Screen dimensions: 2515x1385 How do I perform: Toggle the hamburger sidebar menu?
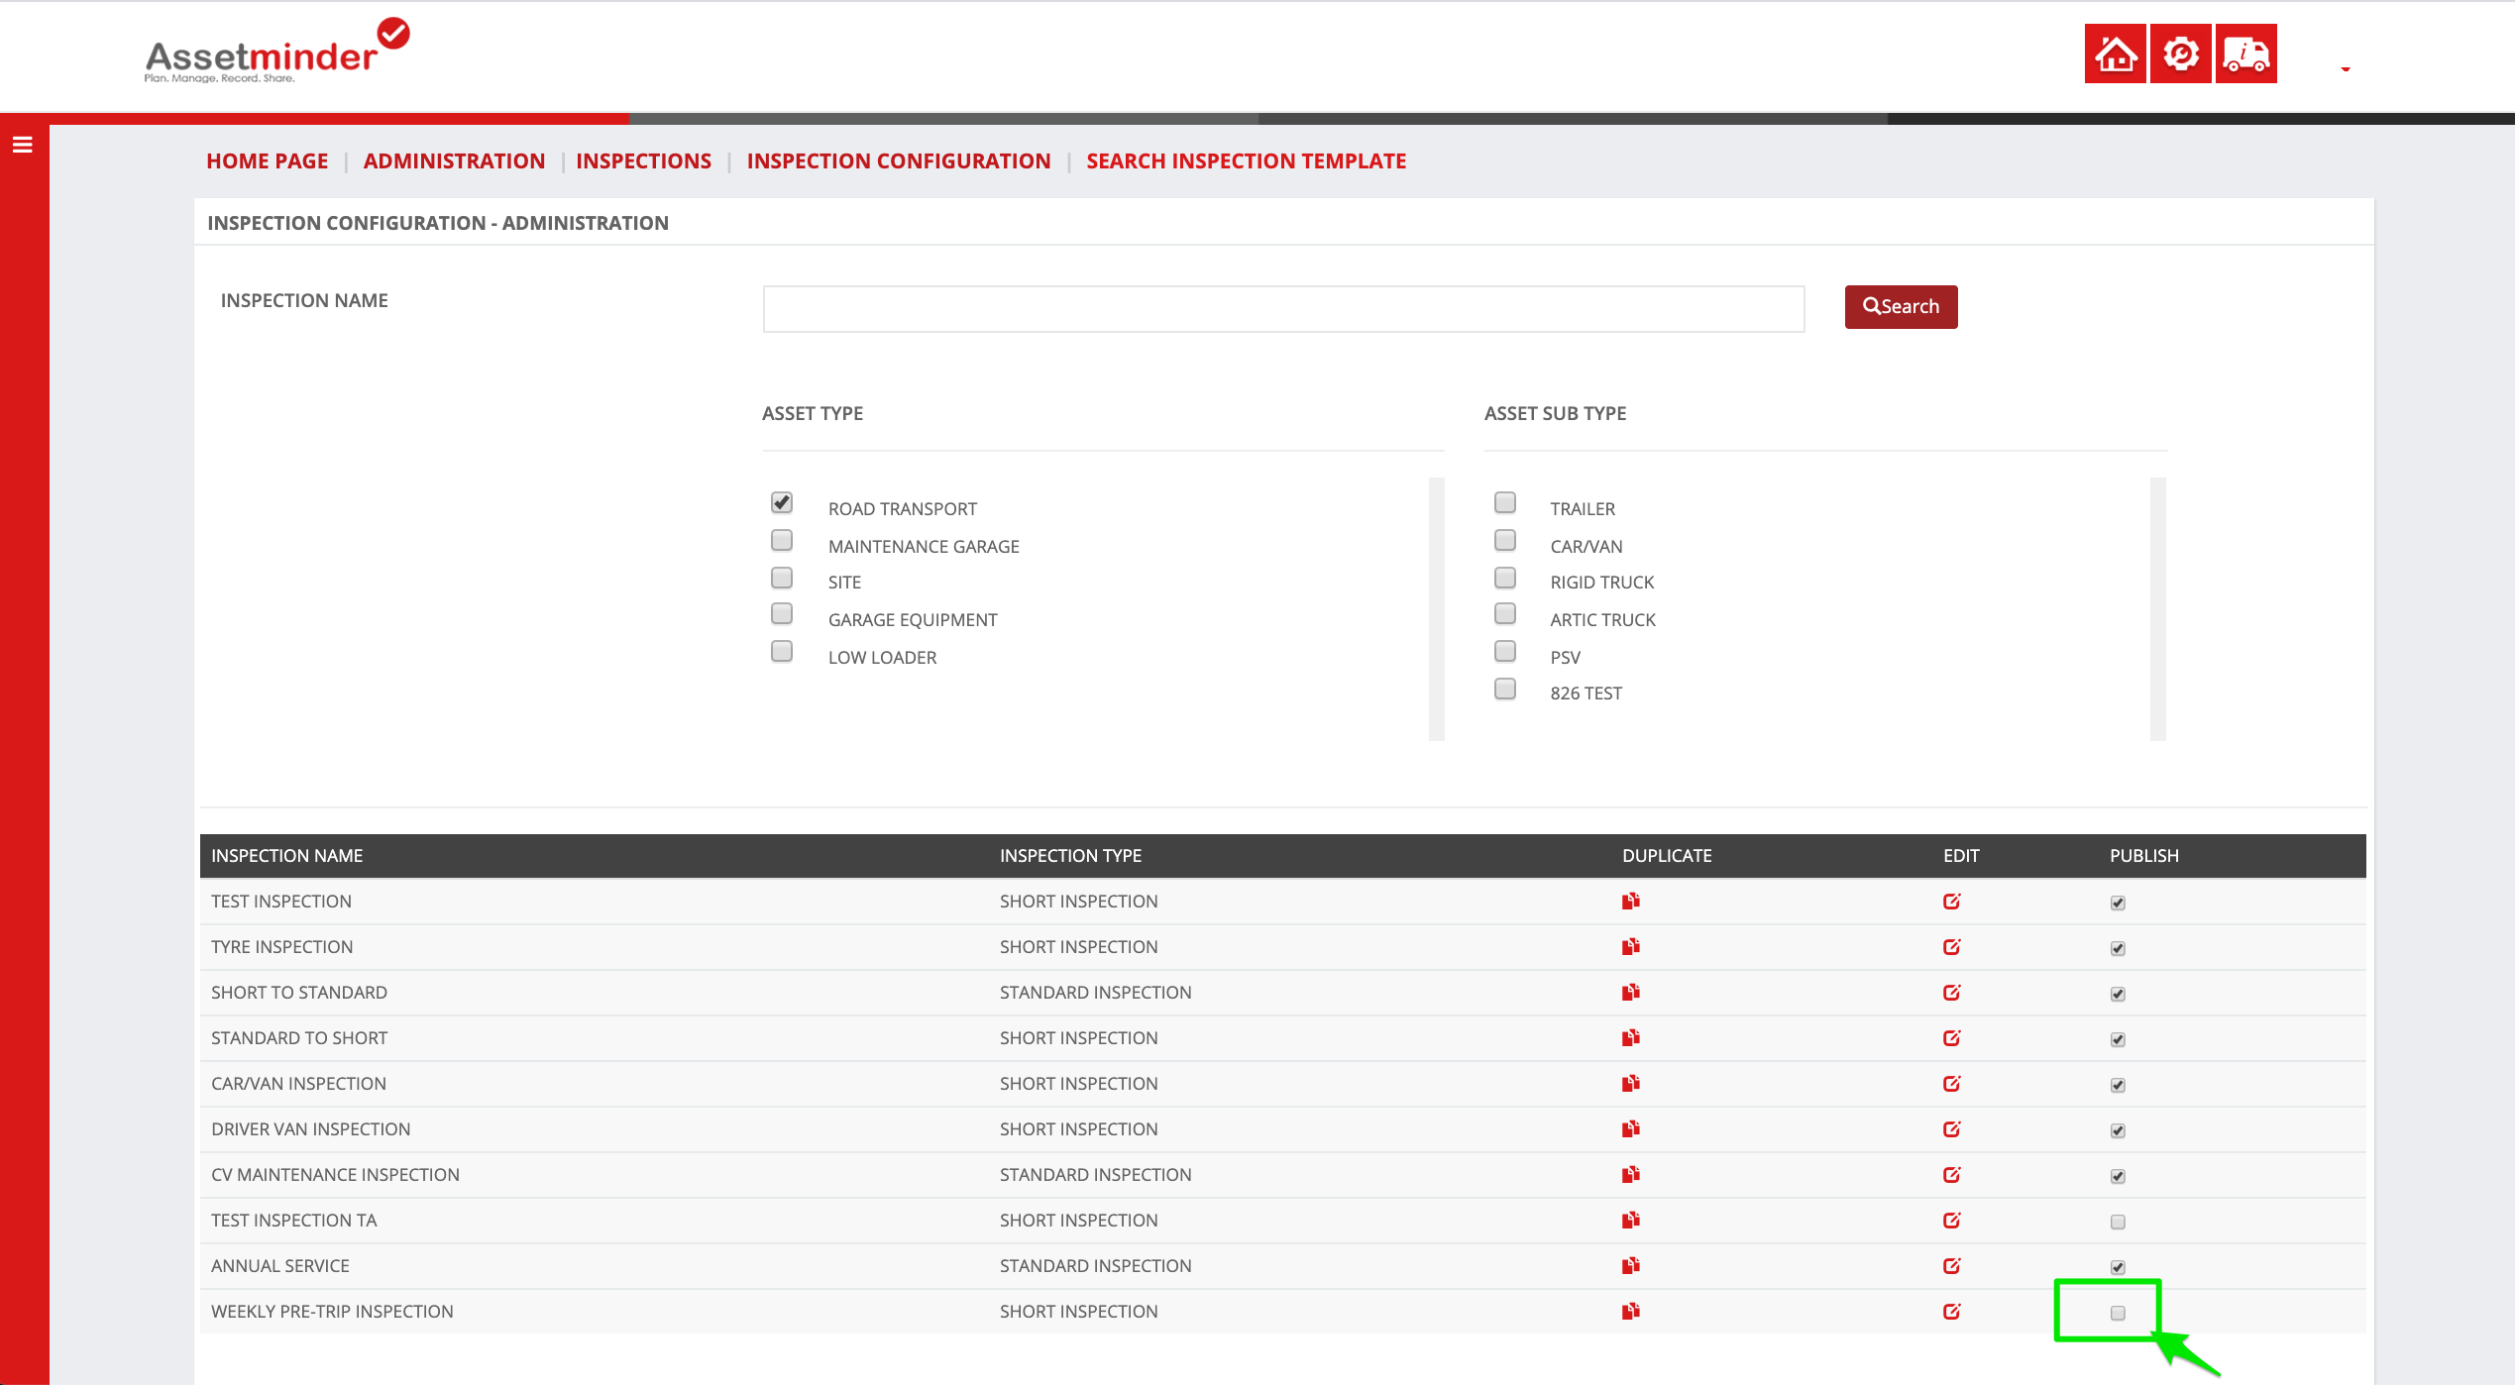(23, 145)
